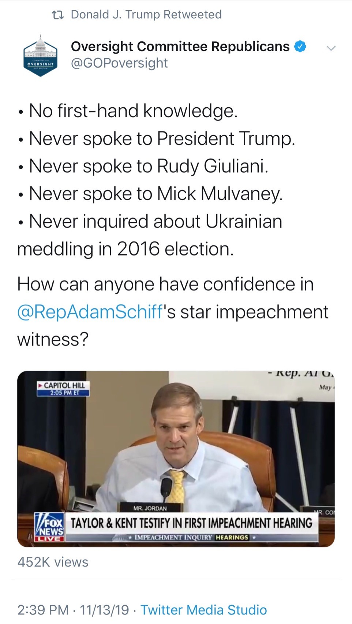
Task: Open the @RepAdamSchiff mention
Action: 90,312
